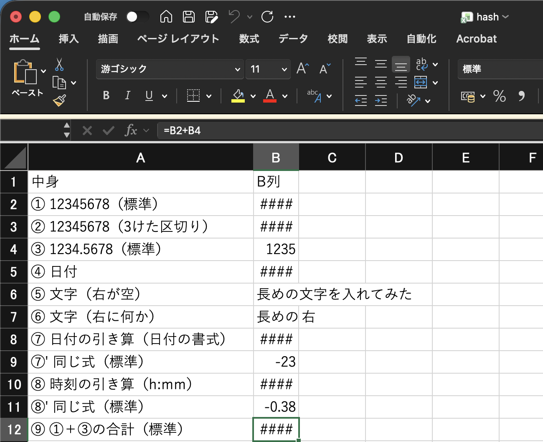Select column B header
The width and height of the screenshot is (543, 442).
(276, 158)
